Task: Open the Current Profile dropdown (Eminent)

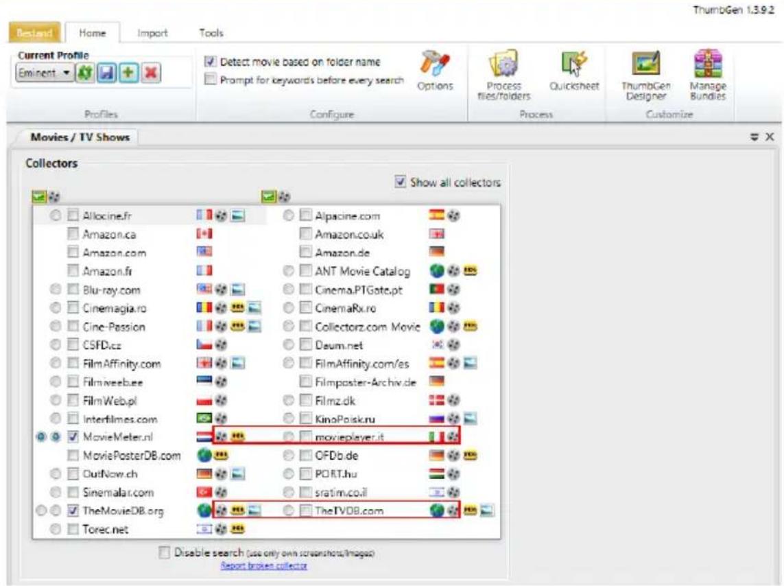Action: click(45, 73)
